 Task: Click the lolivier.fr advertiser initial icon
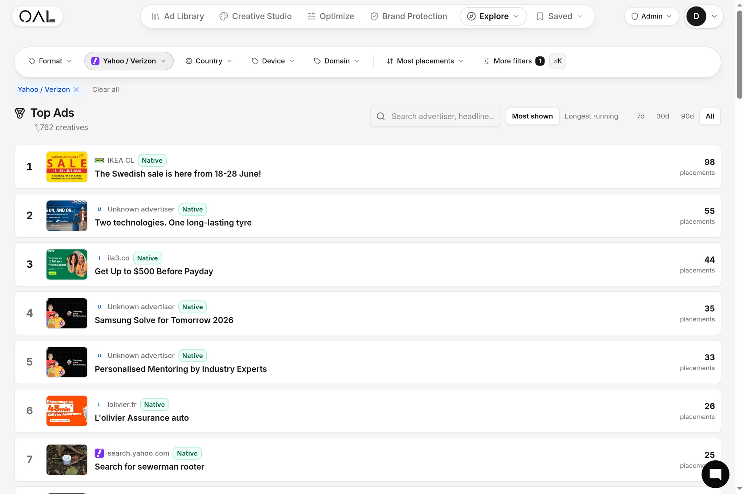pos(99,404)
